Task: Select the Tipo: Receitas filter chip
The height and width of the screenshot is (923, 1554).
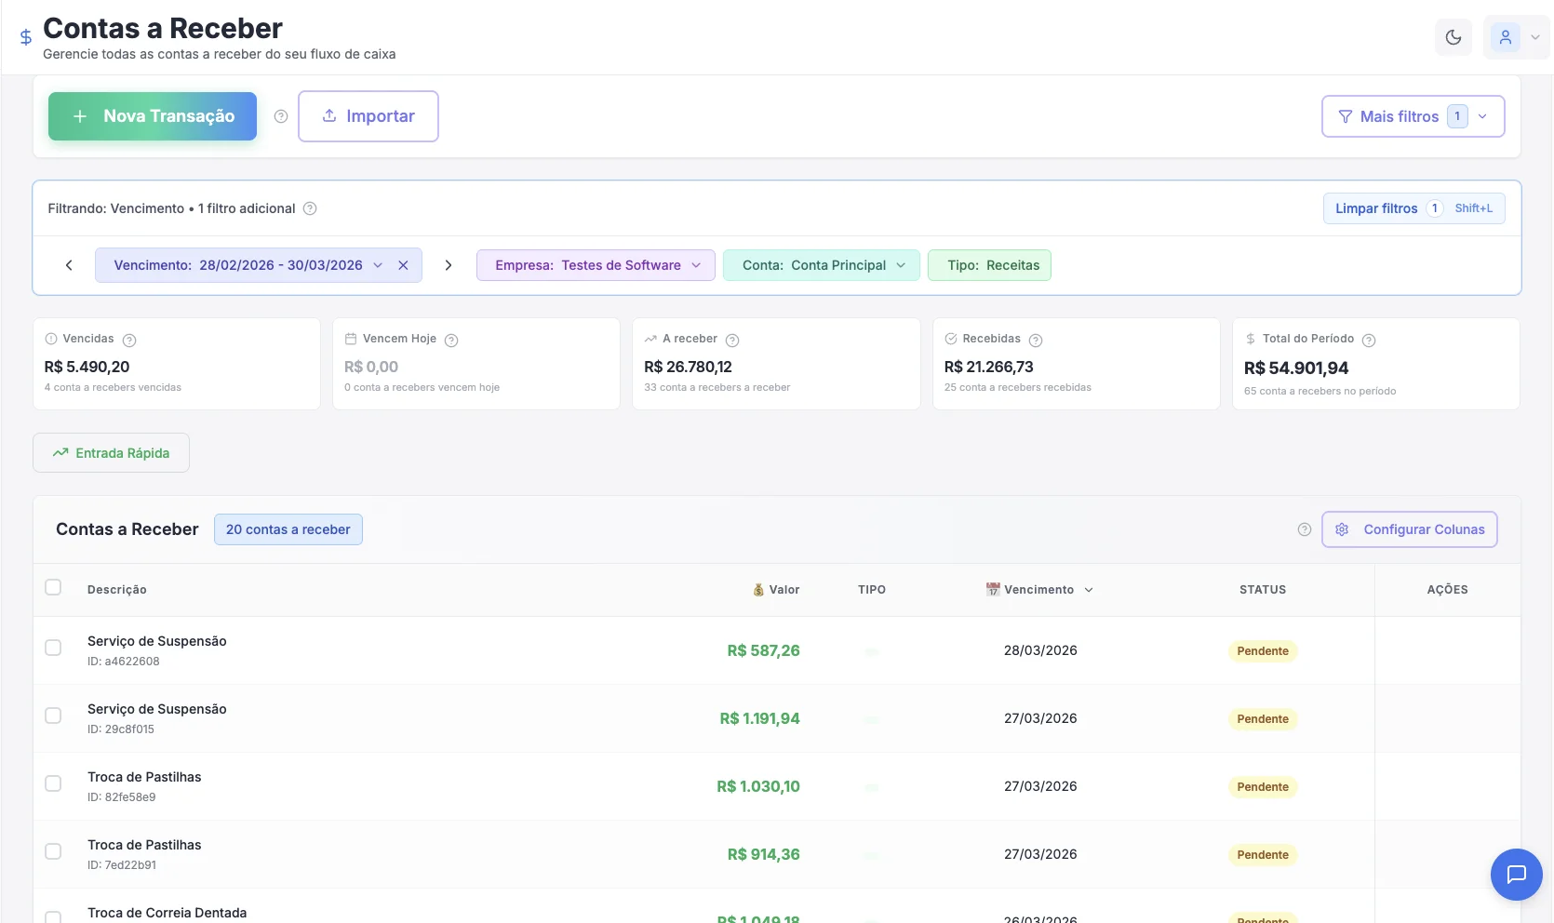Action: (989, 265)
